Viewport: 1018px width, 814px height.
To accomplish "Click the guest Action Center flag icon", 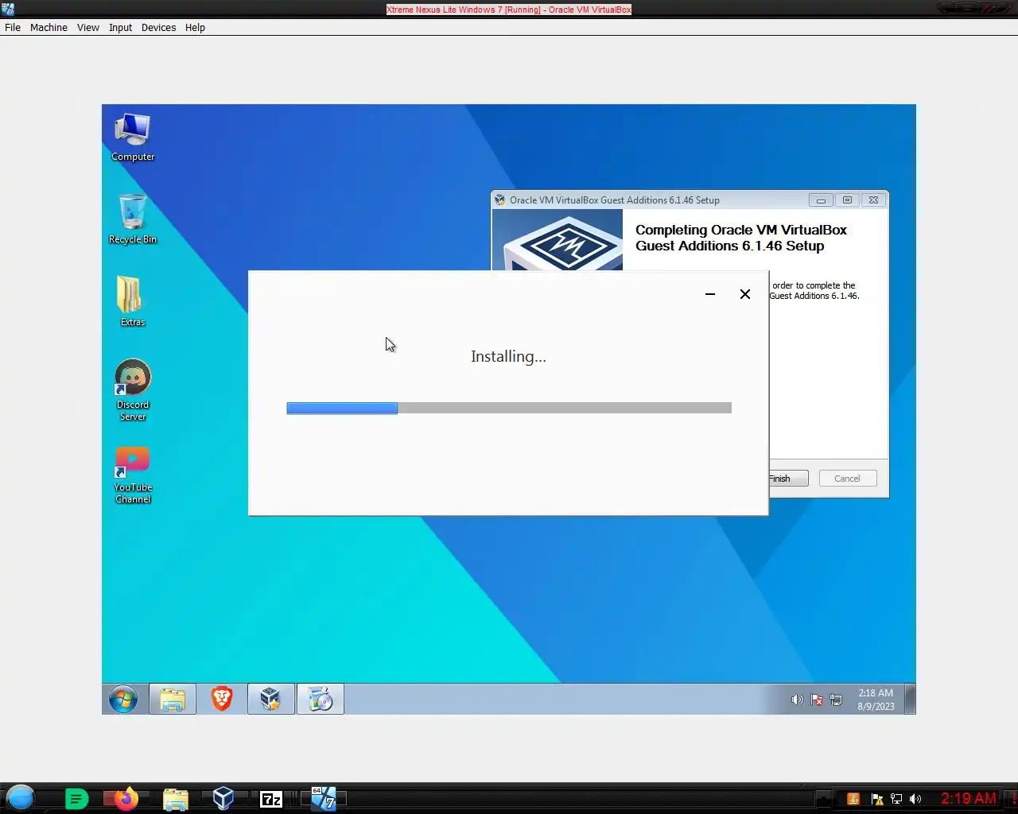I will (817, 700).
